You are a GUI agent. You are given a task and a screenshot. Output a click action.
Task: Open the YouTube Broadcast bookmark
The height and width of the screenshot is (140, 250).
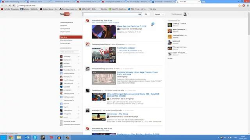(x=10, y=9)
